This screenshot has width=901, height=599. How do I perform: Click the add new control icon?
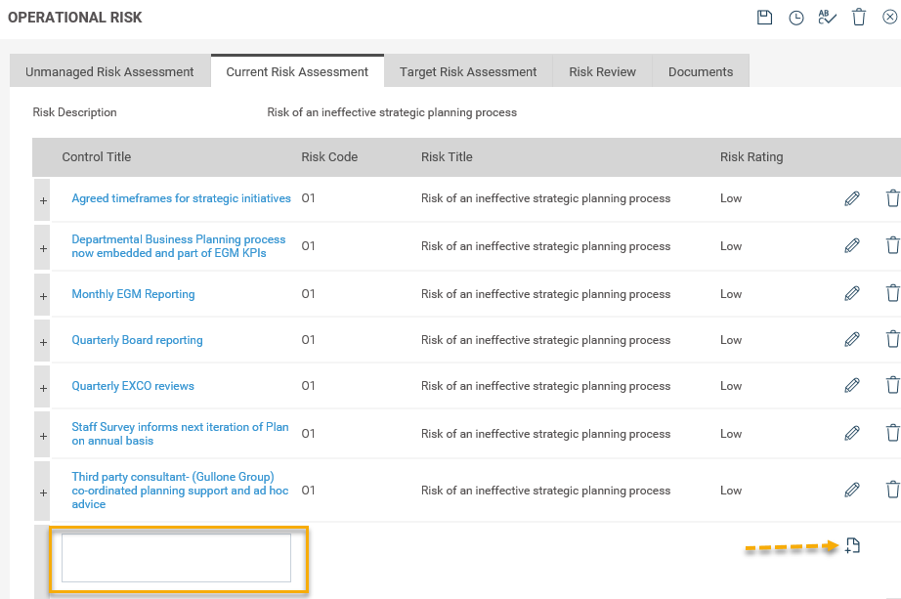pos(852,546)
